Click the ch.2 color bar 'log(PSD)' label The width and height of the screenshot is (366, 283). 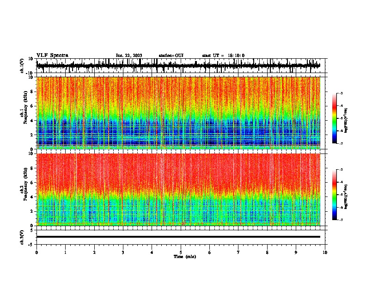(346, 197)
